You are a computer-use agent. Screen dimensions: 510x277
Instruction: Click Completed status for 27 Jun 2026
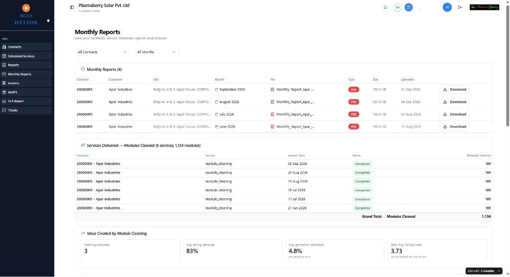(363, 208)
